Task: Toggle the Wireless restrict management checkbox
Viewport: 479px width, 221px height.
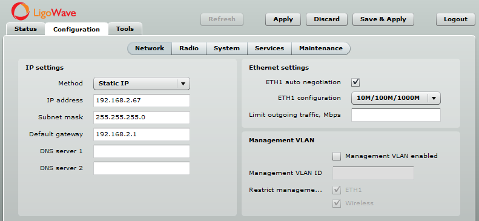Action: point(337,203)
